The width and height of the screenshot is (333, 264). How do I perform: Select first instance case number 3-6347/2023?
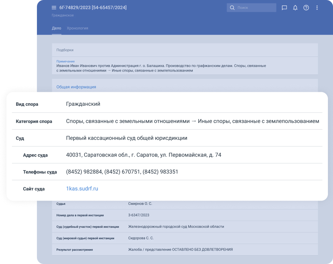[139, 215]
